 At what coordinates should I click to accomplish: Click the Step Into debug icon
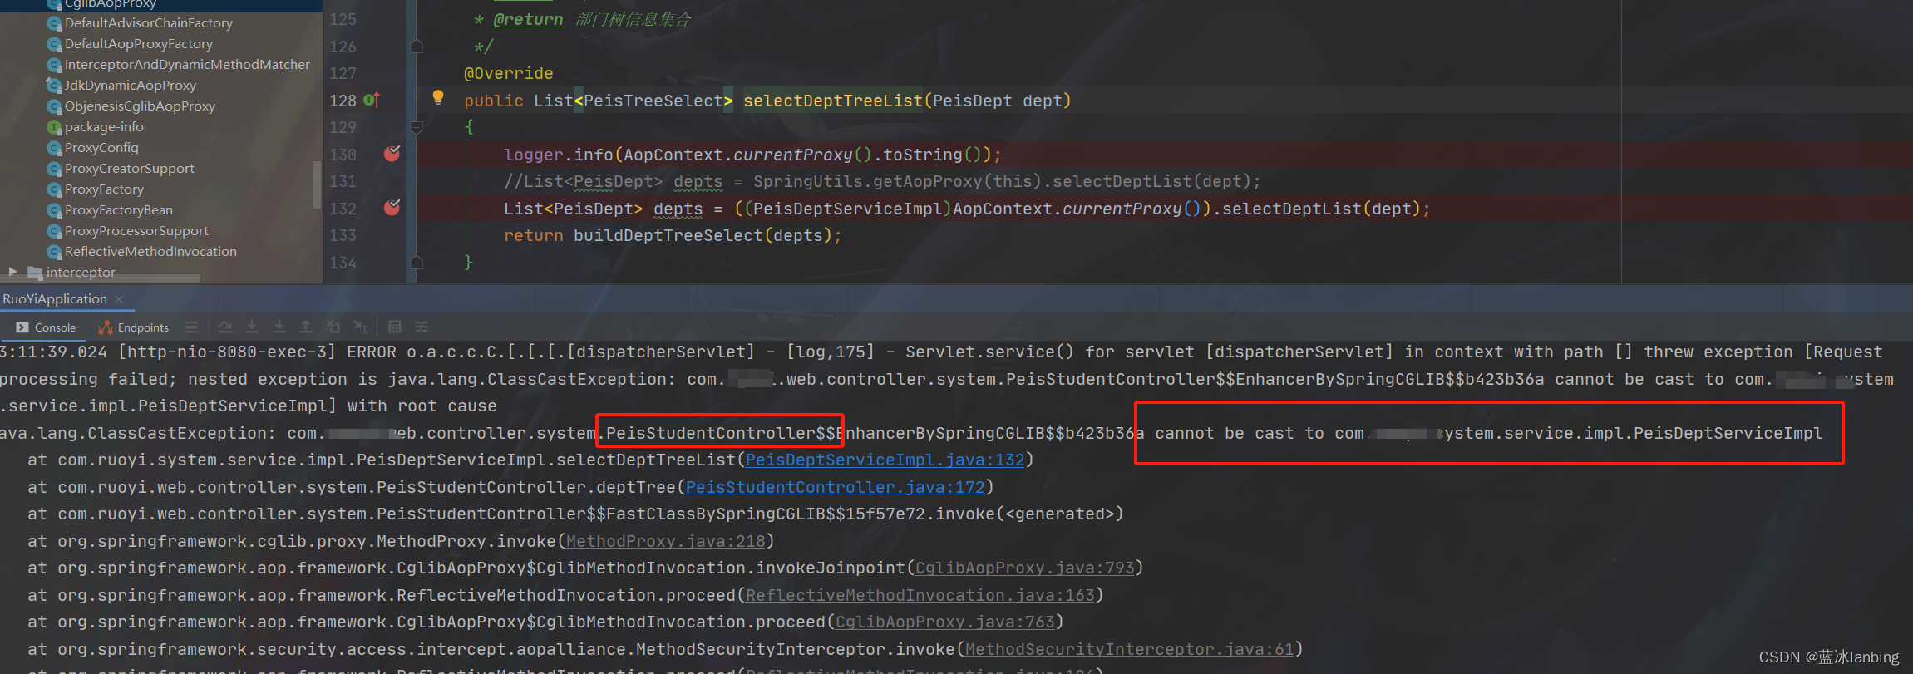pos(252,327)
